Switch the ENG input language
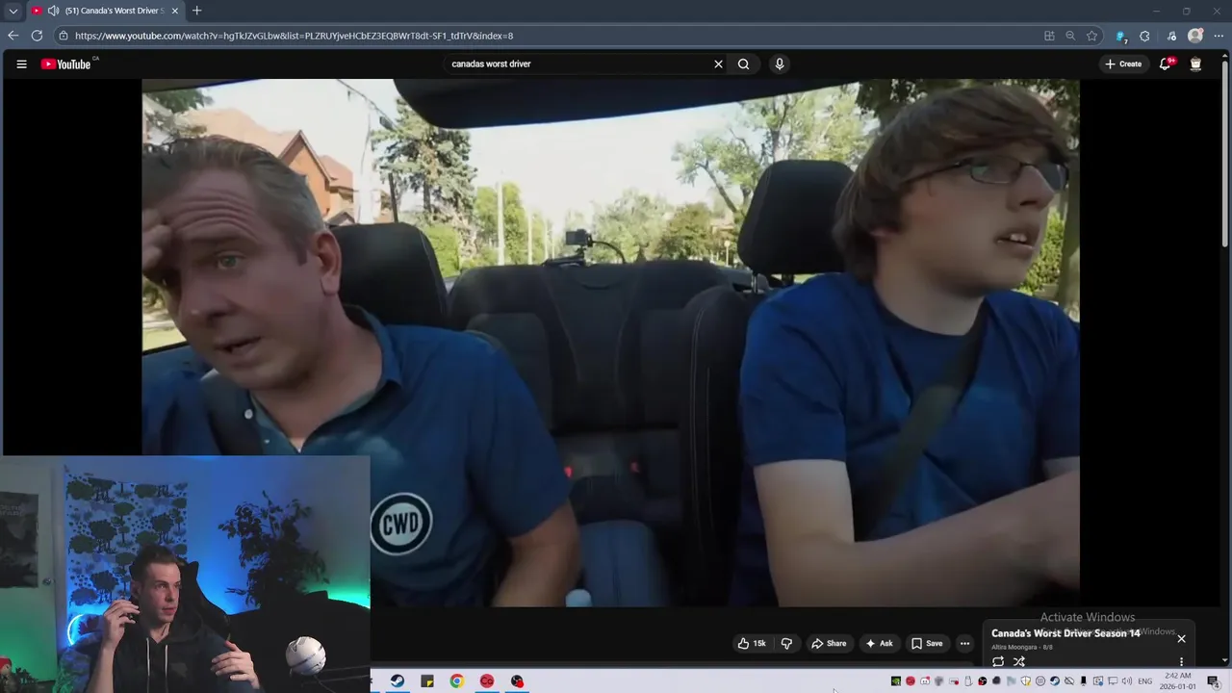Viewport: 1232px width, 693px height. pos(1144,681)
